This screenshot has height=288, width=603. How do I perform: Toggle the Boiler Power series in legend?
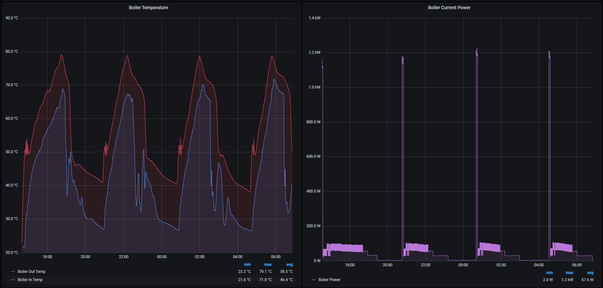coord(329,280)
